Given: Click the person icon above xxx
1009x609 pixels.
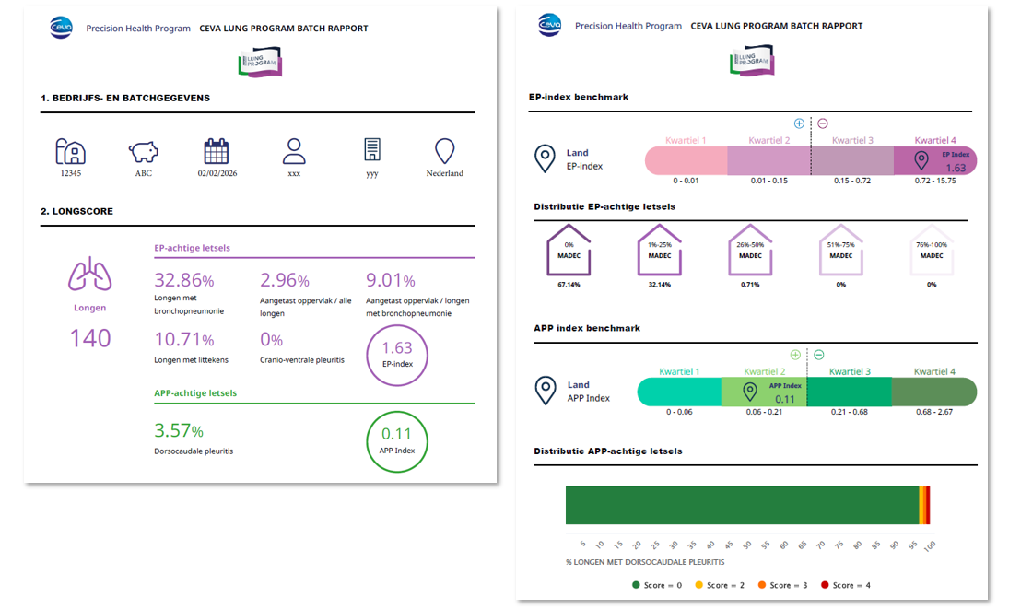Looking at the screenshot, I should [x=294, y=151].
